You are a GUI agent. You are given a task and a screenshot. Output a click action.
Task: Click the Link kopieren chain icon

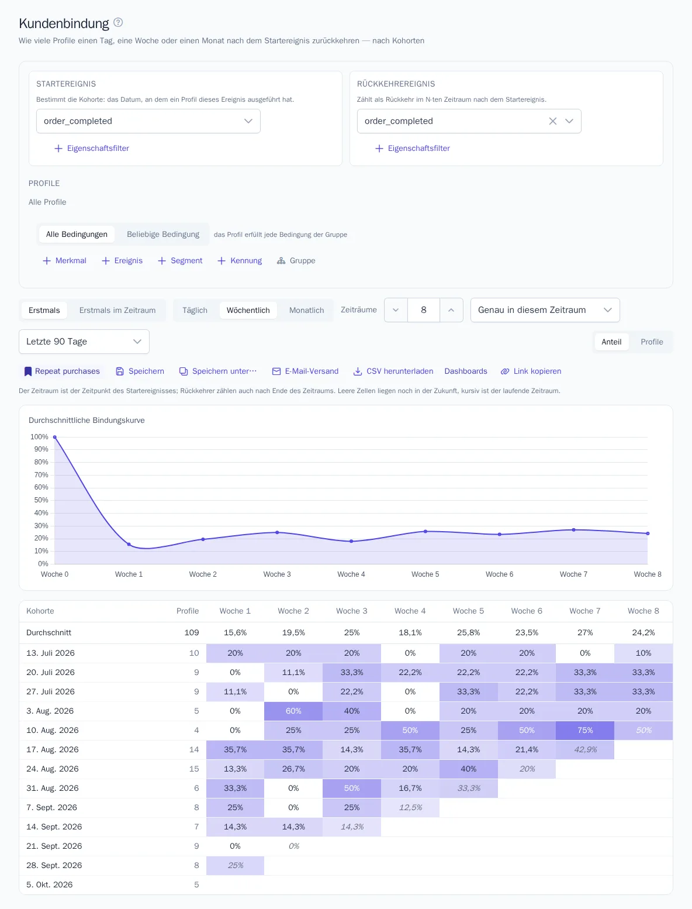(505, 371)
